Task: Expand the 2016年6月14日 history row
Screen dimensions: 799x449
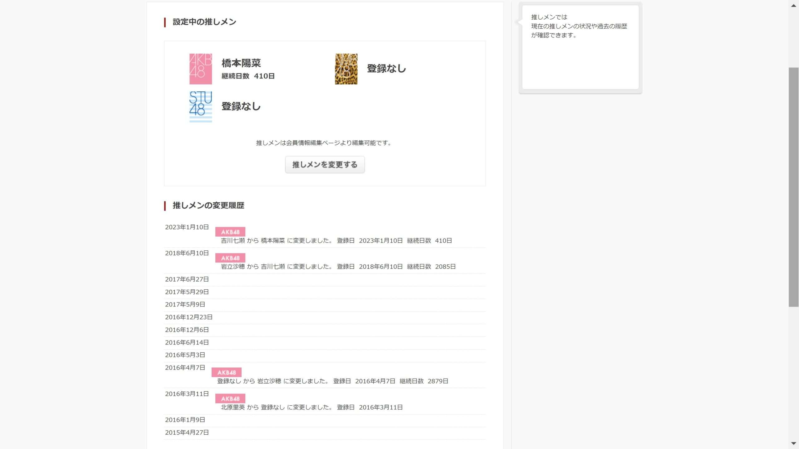Action: click(x=187, y=343)
